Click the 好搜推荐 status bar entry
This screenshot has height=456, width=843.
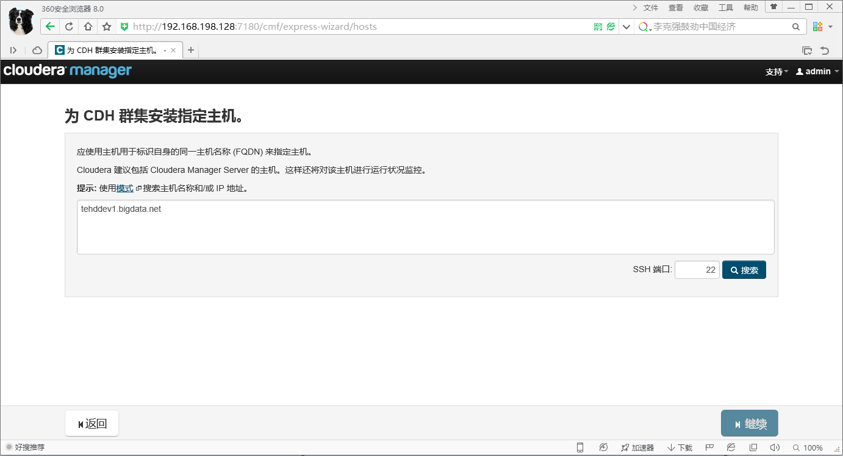click(x=25, y=447)
